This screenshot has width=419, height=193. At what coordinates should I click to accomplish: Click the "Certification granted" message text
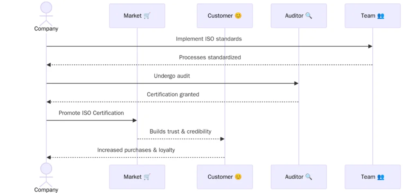[x=173, y=94]
